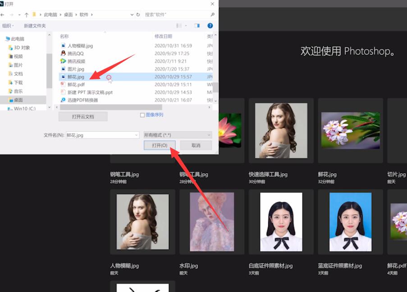Click the 取消 button
407x292 pixels.
196,145
